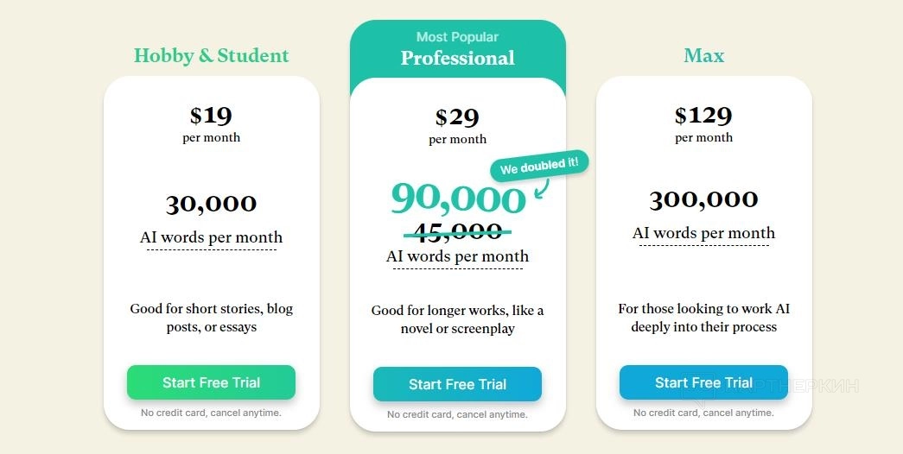Click the crossed-out 45,000 figure

[x=457, y=231]
